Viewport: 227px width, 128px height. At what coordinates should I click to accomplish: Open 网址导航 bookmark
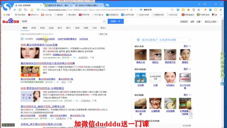20,15
